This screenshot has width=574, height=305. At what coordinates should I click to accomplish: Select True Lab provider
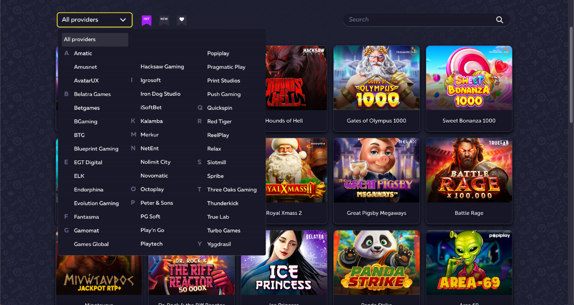tap(218, 217)
